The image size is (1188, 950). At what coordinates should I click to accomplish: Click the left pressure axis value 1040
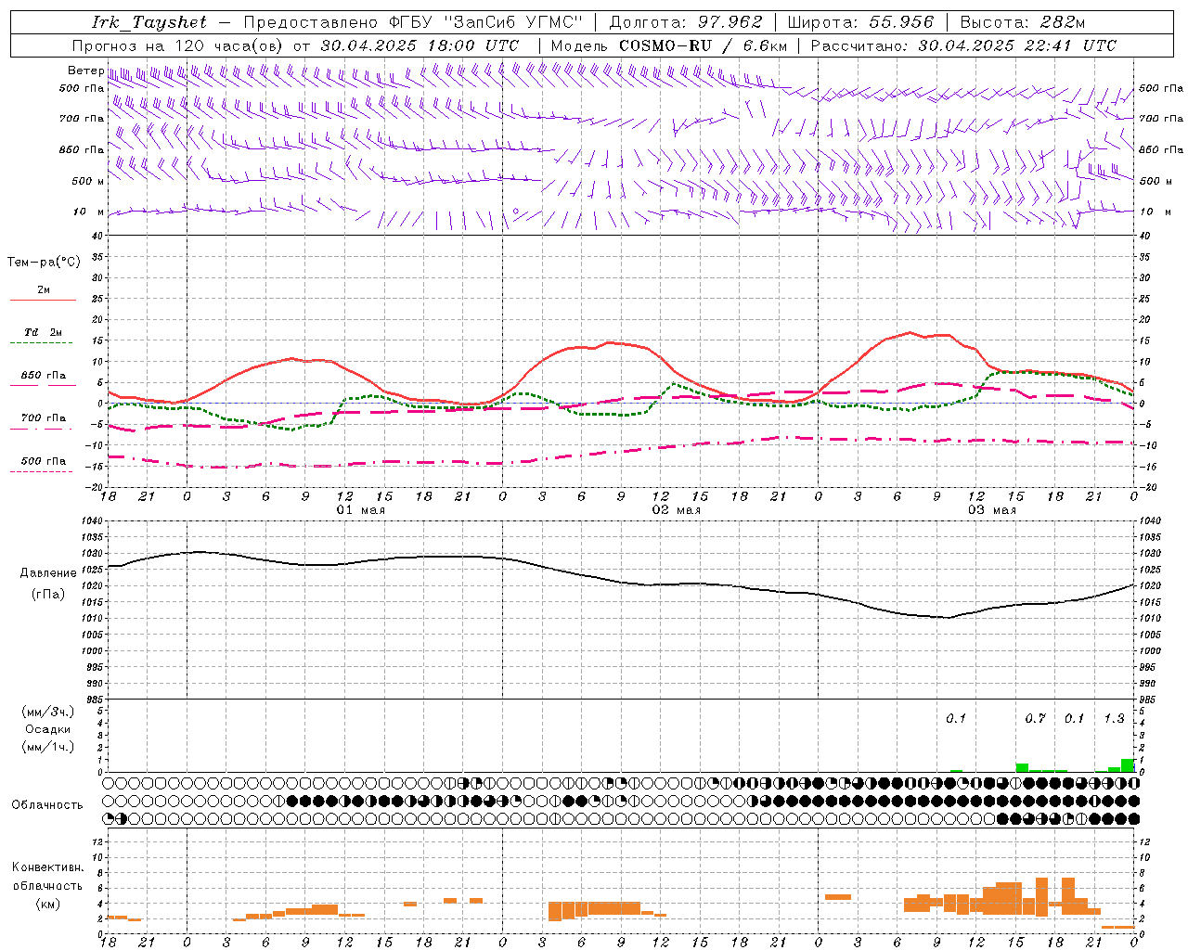coord(91,521)
